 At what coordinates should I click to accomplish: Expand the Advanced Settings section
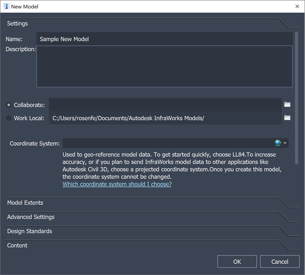[152, 217]
